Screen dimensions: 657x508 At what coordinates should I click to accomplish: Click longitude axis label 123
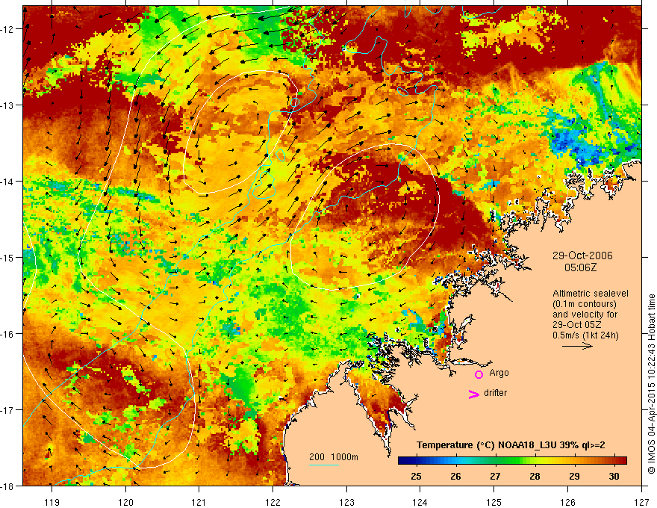click(x=346, y=502)
